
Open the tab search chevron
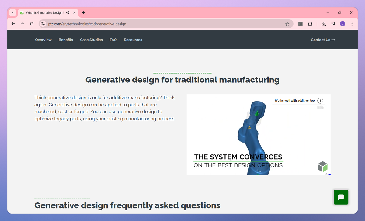12,12
